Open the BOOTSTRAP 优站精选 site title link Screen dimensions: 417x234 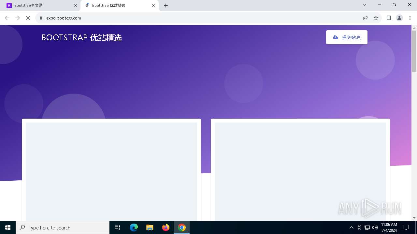pyautogui.click(x=81, y=38)
